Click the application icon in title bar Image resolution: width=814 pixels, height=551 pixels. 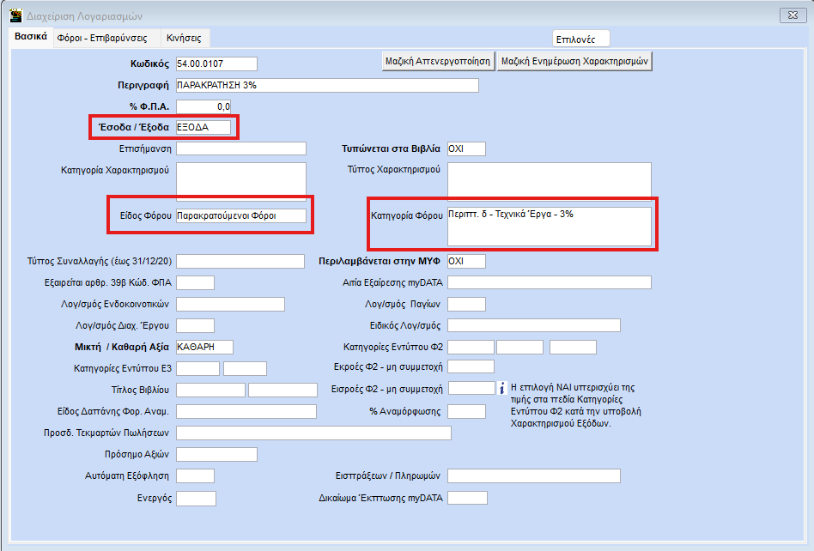pos(15,15)
